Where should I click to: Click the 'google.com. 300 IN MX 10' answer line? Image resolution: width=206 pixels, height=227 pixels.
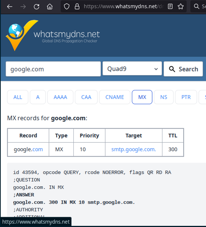coord(74,202)
